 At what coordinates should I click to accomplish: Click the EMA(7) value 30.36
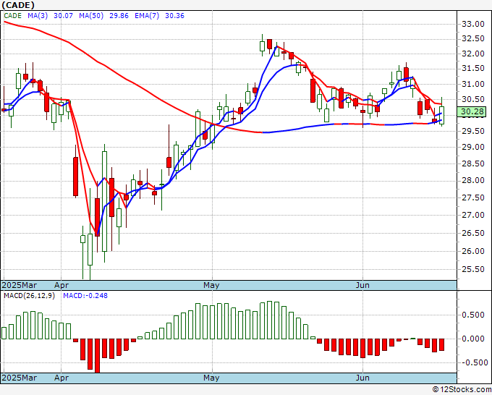point(174,16)
